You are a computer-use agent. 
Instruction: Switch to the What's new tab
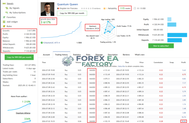140,55
